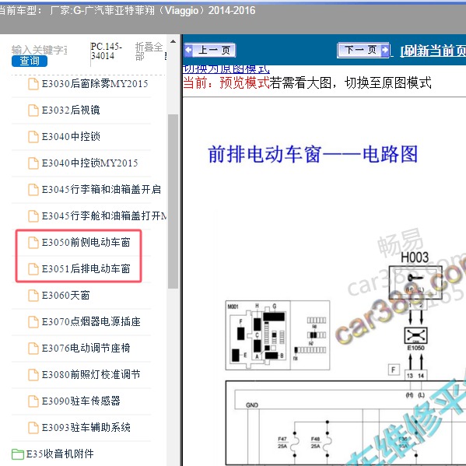Click the E1050 component symbol

click(415, 335)
